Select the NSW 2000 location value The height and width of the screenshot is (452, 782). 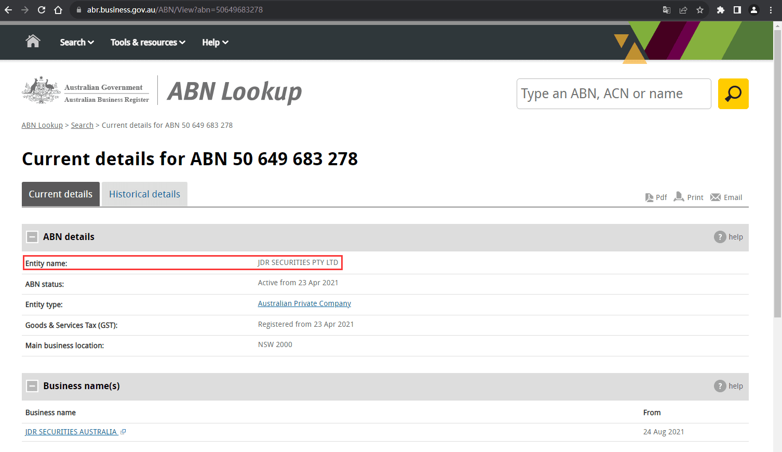pos(275,344)
